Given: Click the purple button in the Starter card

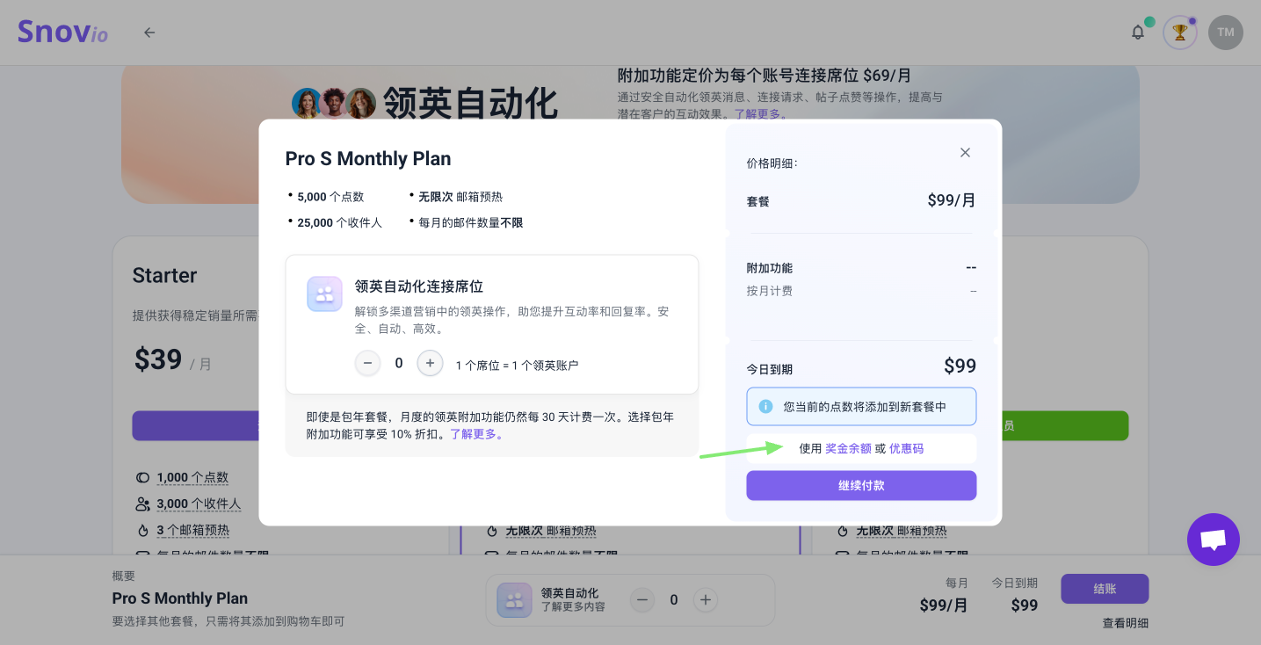Looking at the screenshot, I should click(196, 425).
